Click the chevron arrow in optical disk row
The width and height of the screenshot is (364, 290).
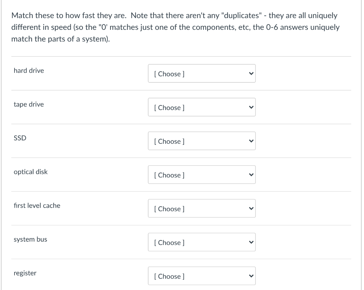tap(251, 175)
